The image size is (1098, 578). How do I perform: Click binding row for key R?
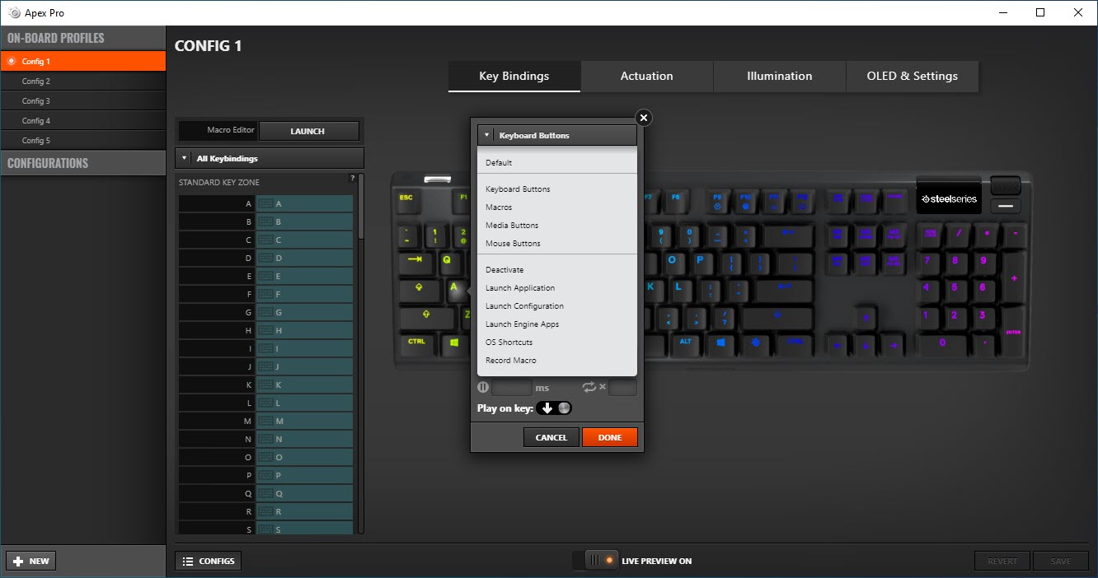265,511
